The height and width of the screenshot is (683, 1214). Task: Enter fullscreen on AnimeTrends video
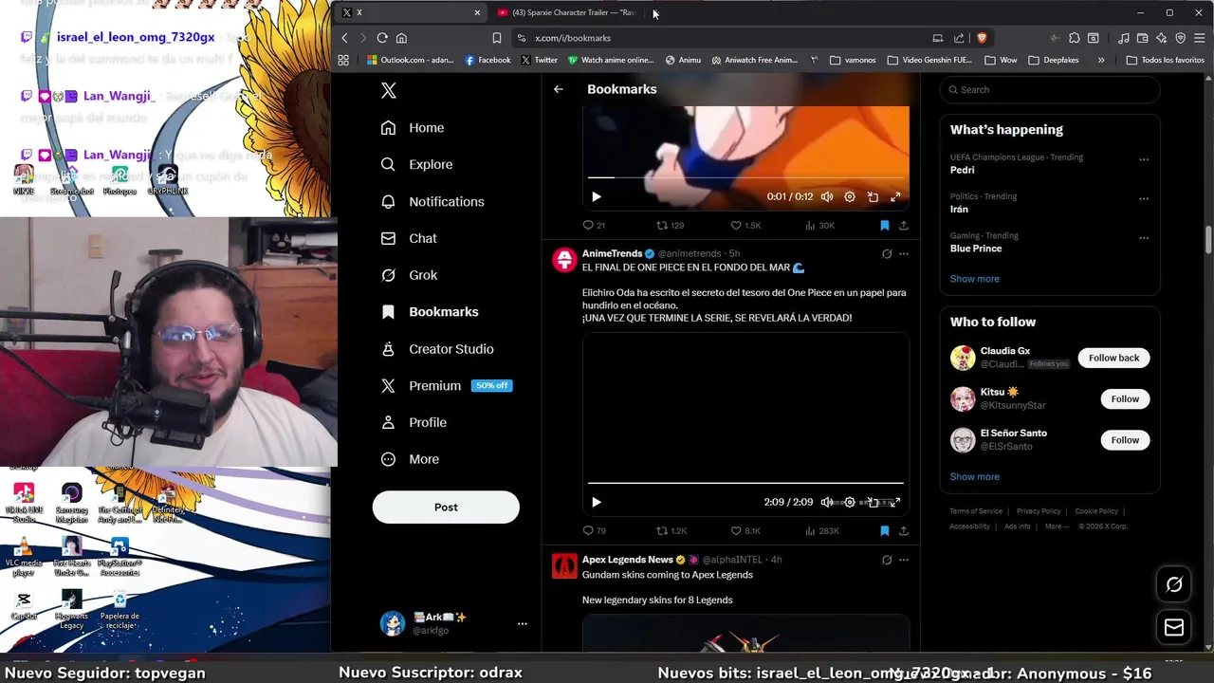895,502
